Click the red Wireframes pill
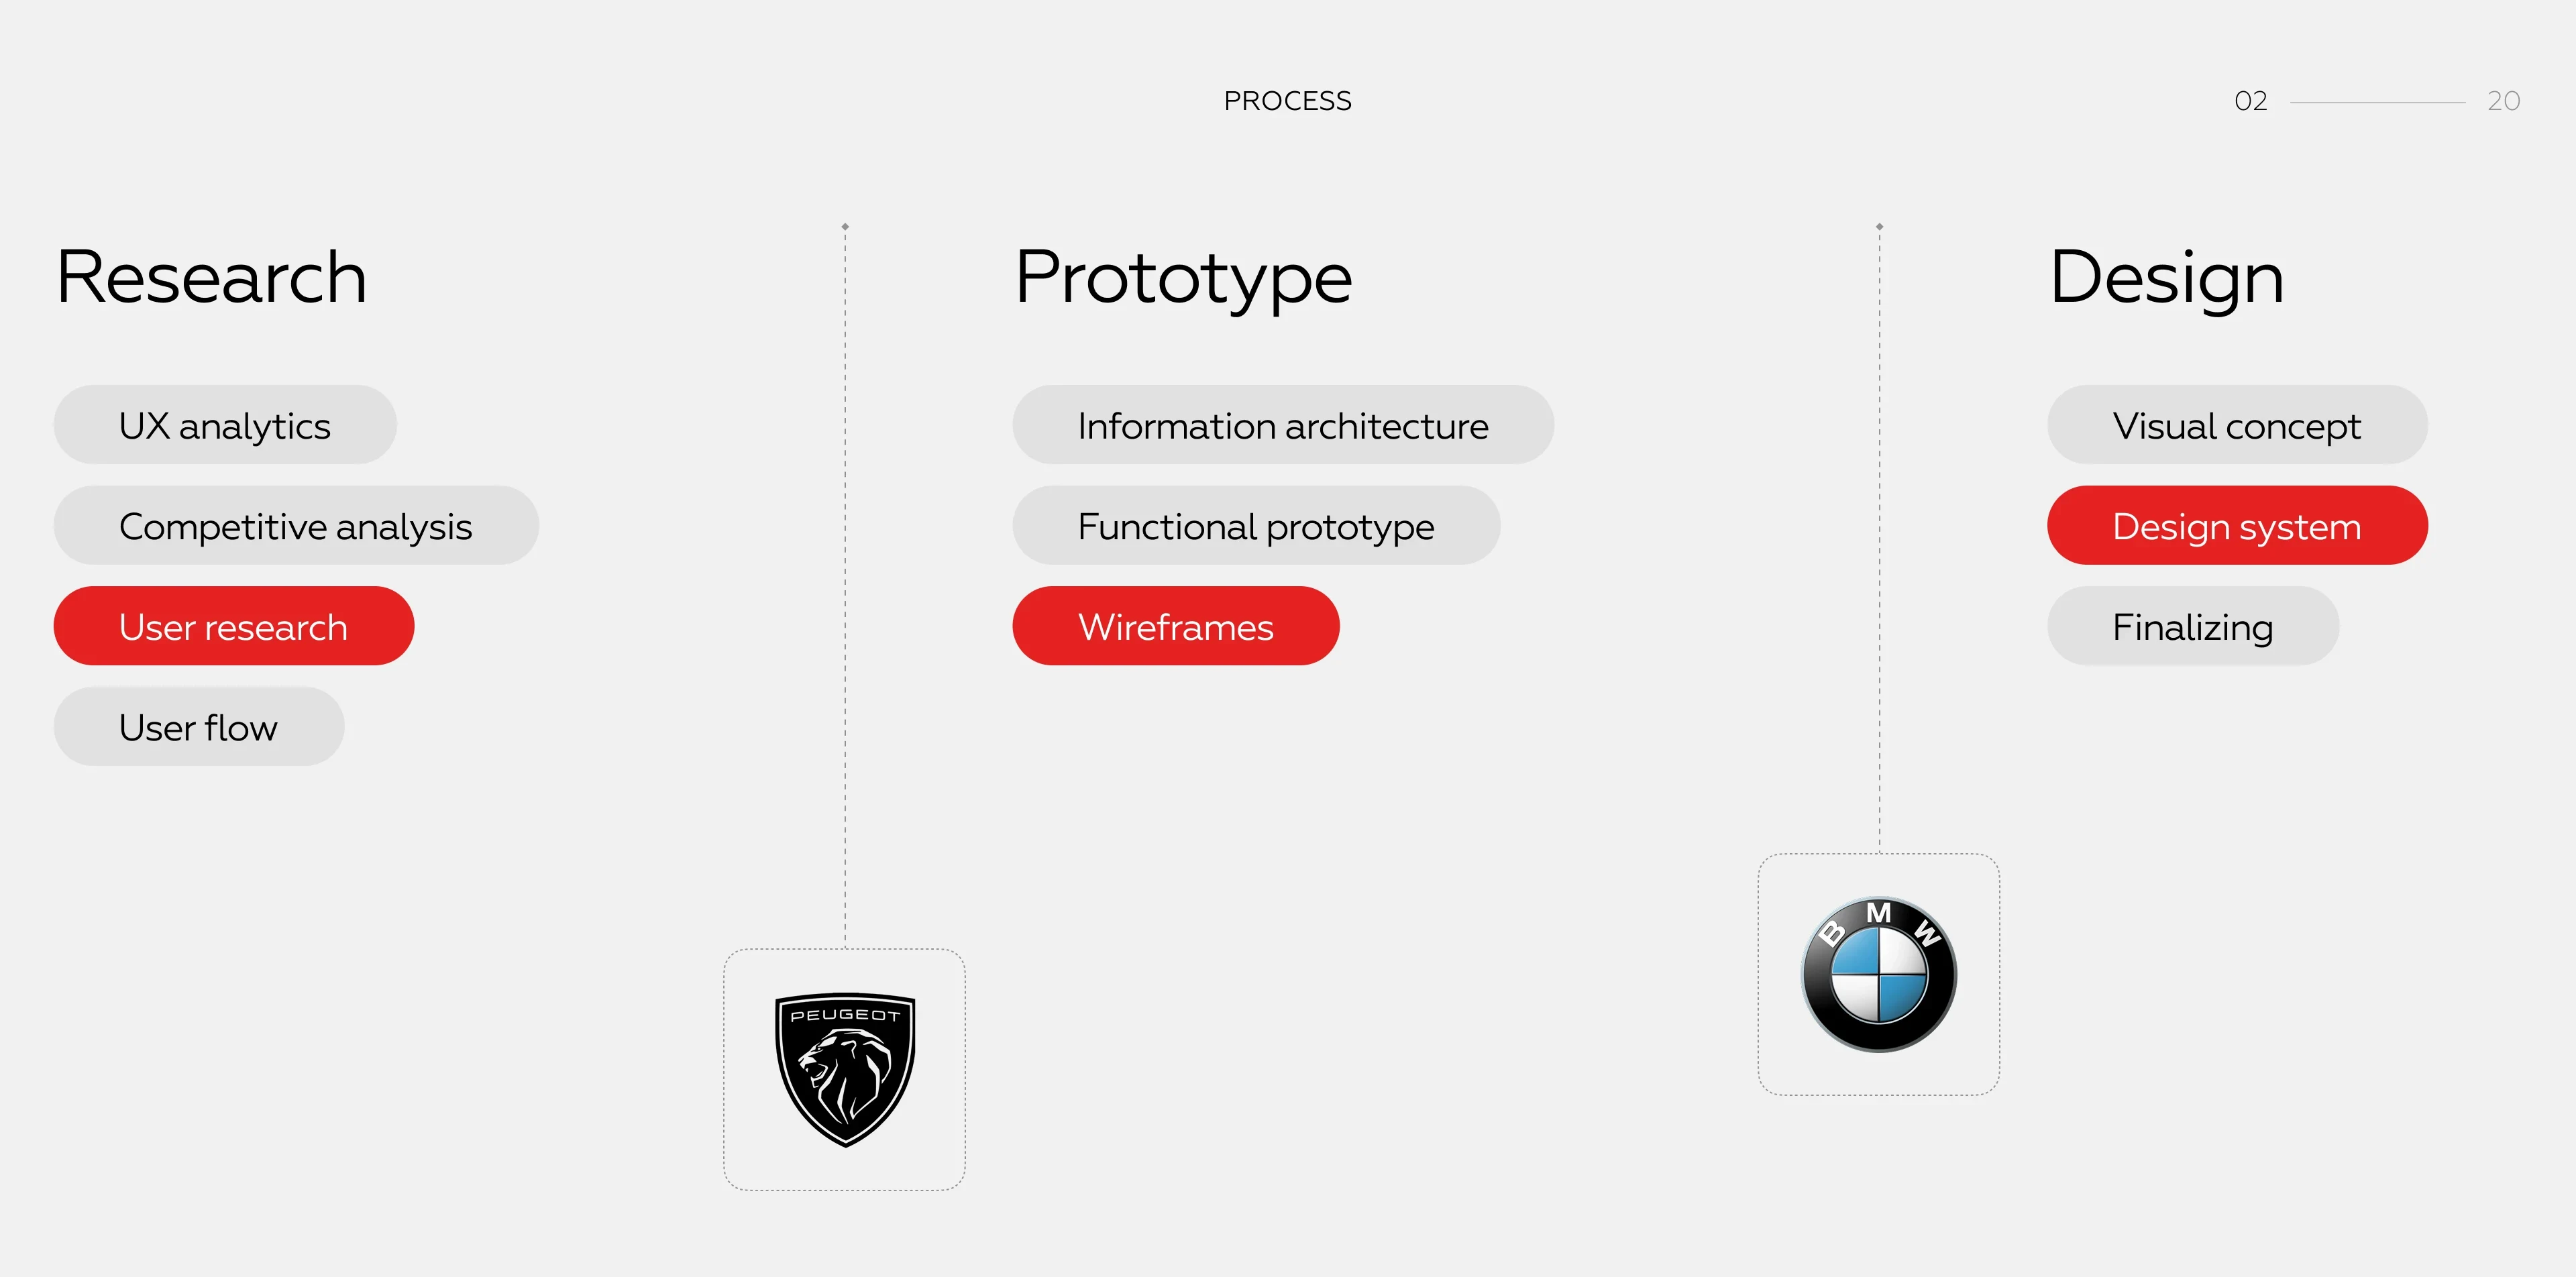2576x1277 pixels. pyautogui.click(x=1176, y=626)
